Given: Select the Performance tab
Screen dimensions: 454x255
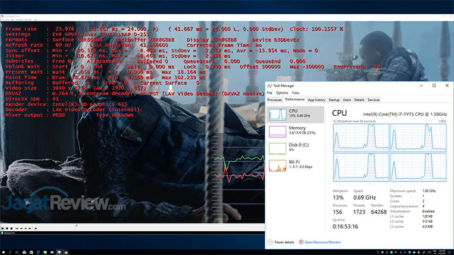Looking at the screenshot, I should click(294, 99).
